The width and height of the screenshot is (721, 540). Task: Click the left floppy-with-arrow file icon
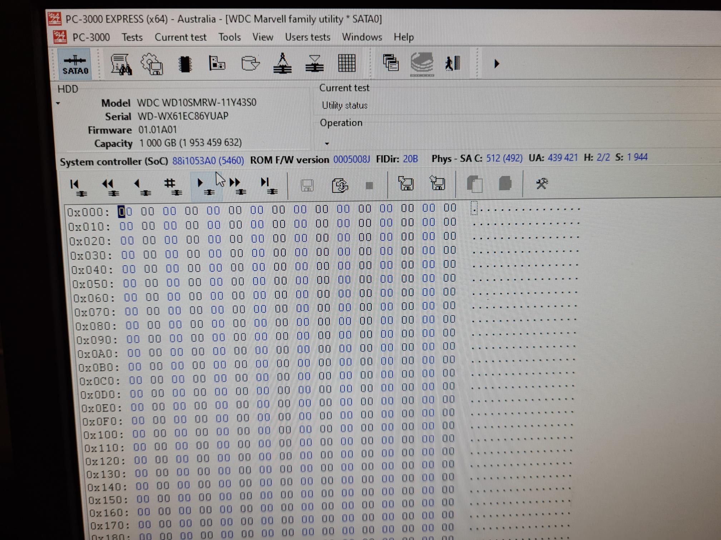coord(406,184)
